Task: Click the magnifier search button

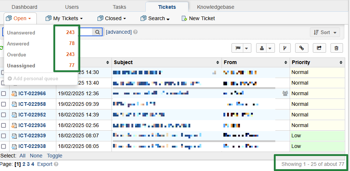Action: [97, 32]
